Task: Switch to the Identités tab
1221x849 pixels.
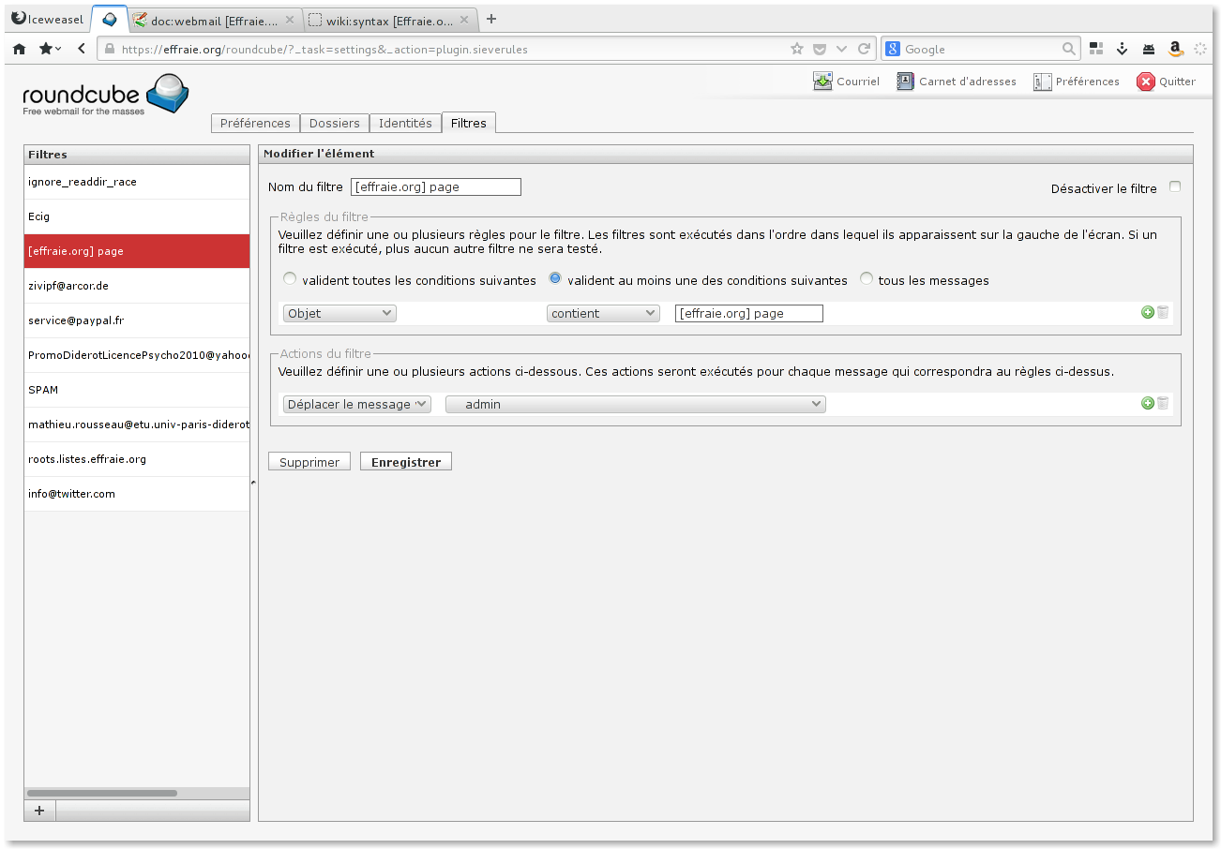Action: click(405, 124)
